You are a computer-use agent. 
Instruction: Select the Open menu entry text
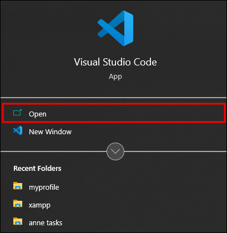coord(38,114)
